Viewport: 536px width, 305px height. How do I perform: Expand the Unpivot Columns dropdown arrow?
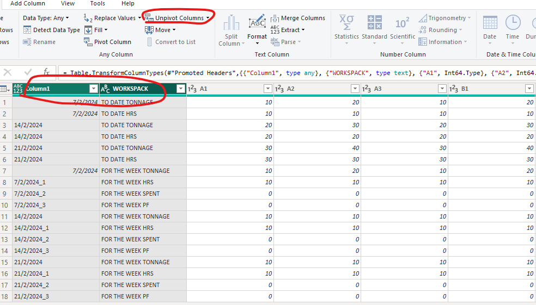208,18
